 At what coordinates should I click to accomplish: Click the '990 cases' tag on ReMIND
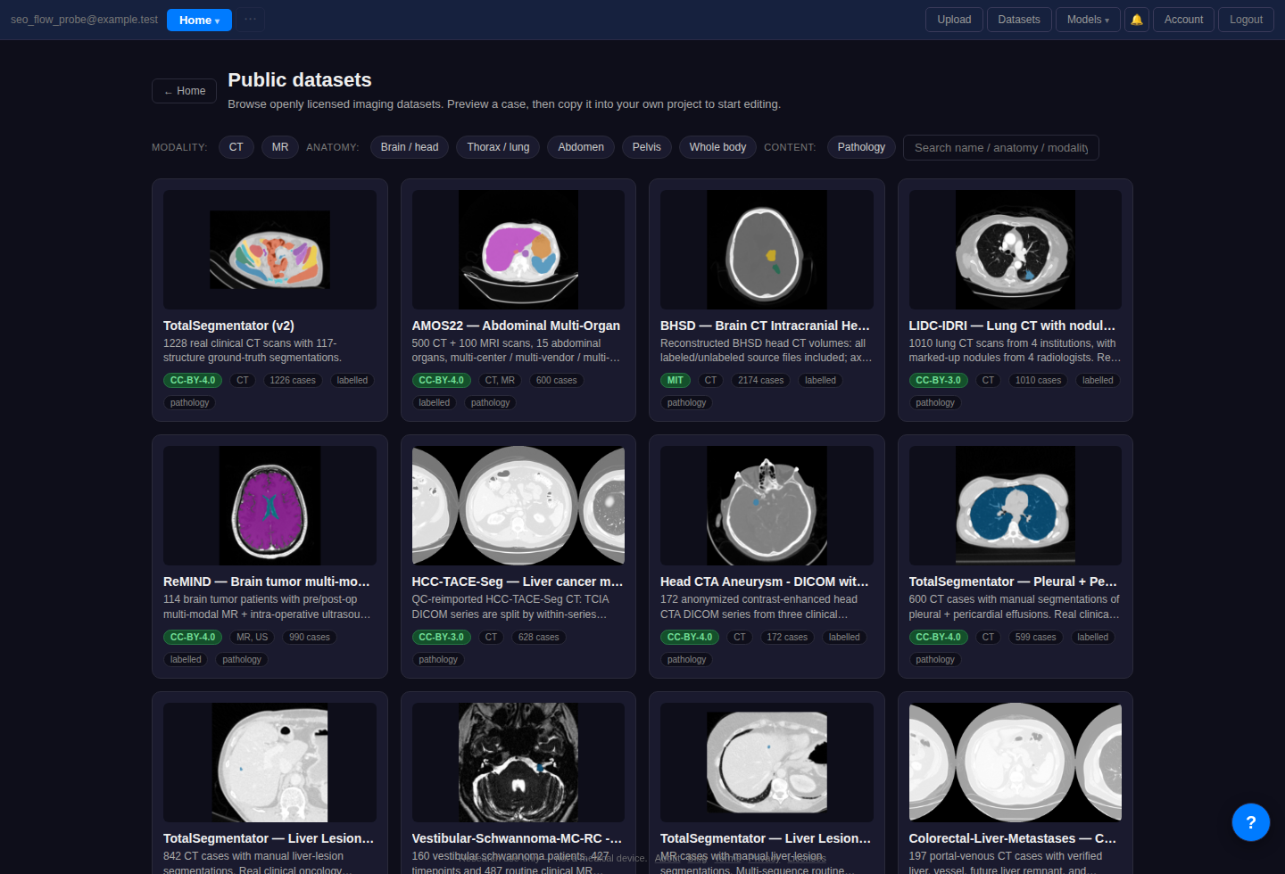click(x=310, y=637)
